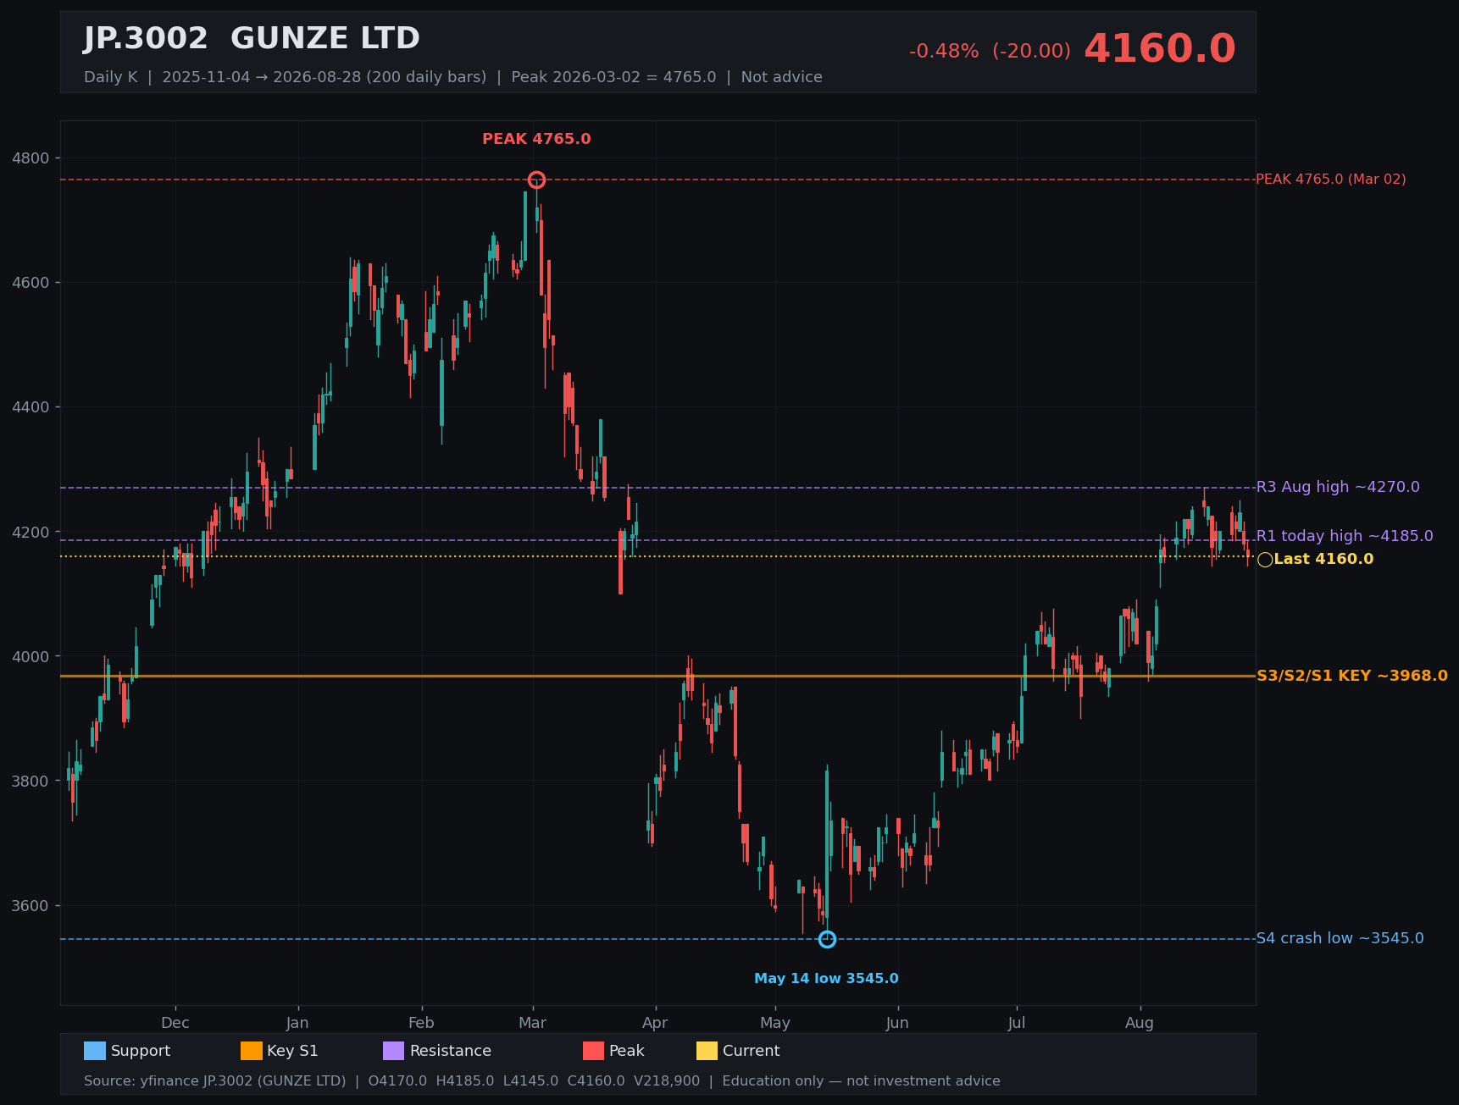1459x1105 pixels.
Task: Click the "Dec" date axis label
Action: (175, 1023)
